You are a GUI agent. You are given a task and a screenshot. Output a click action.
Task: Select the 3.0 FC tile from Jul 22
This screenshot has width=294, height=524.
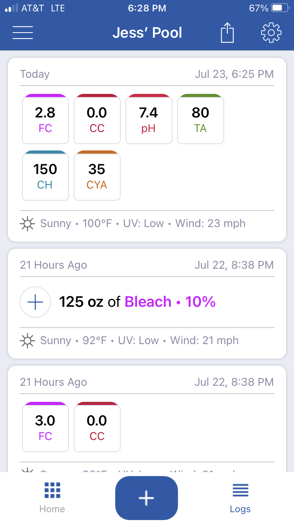tap(45, 427)
